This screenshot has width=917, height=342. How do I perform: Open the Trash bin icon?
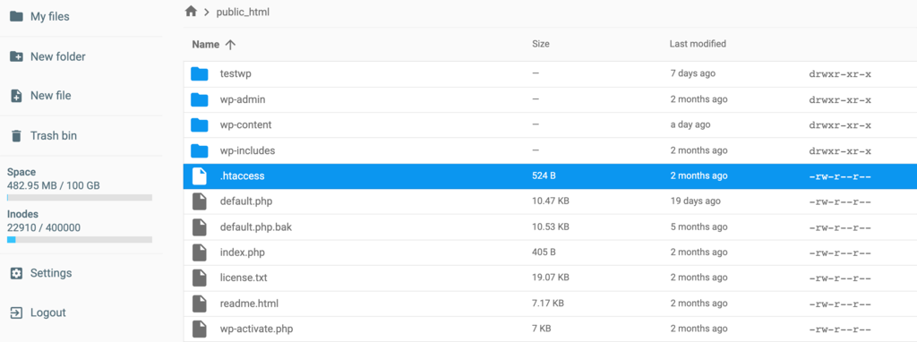point(16,135)
